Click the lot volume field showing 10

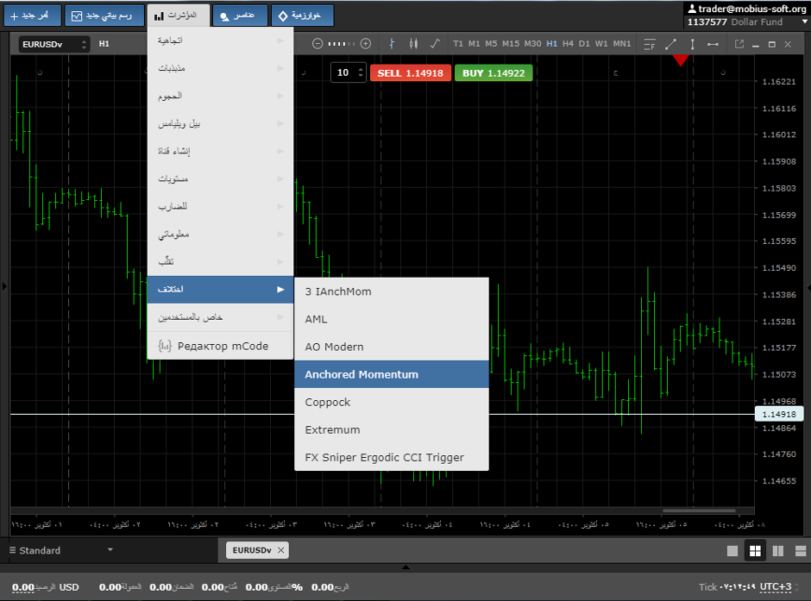pyautogui.click(x=343, y=73)
